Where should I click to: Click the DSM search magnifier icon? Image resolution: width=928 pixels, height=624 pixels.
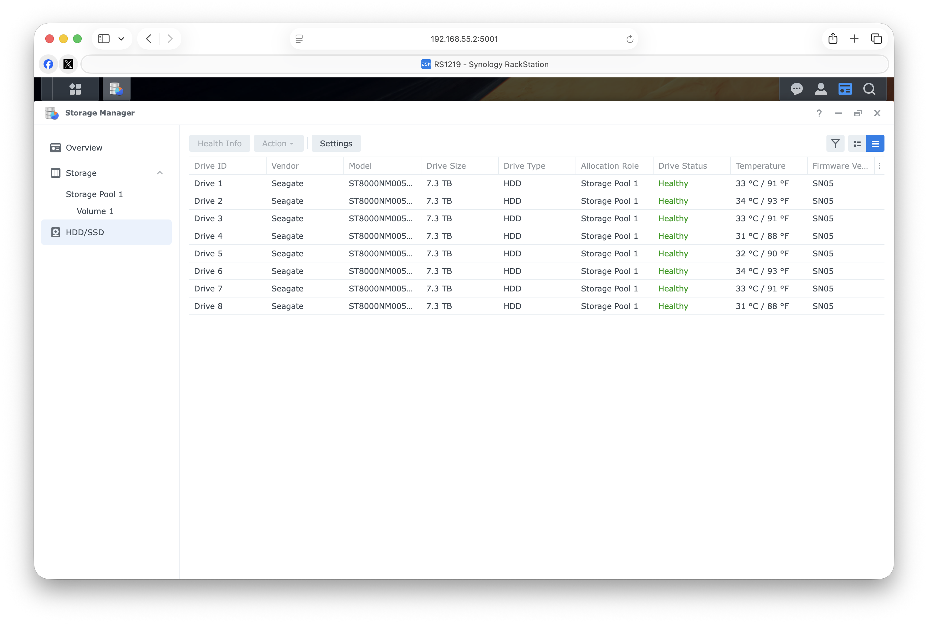[869, 89]
